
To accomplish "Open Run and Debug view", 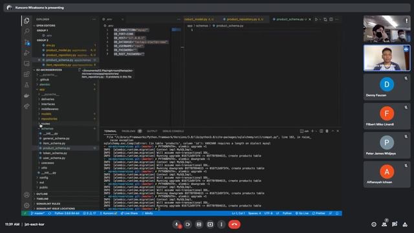I will point(27,53).
